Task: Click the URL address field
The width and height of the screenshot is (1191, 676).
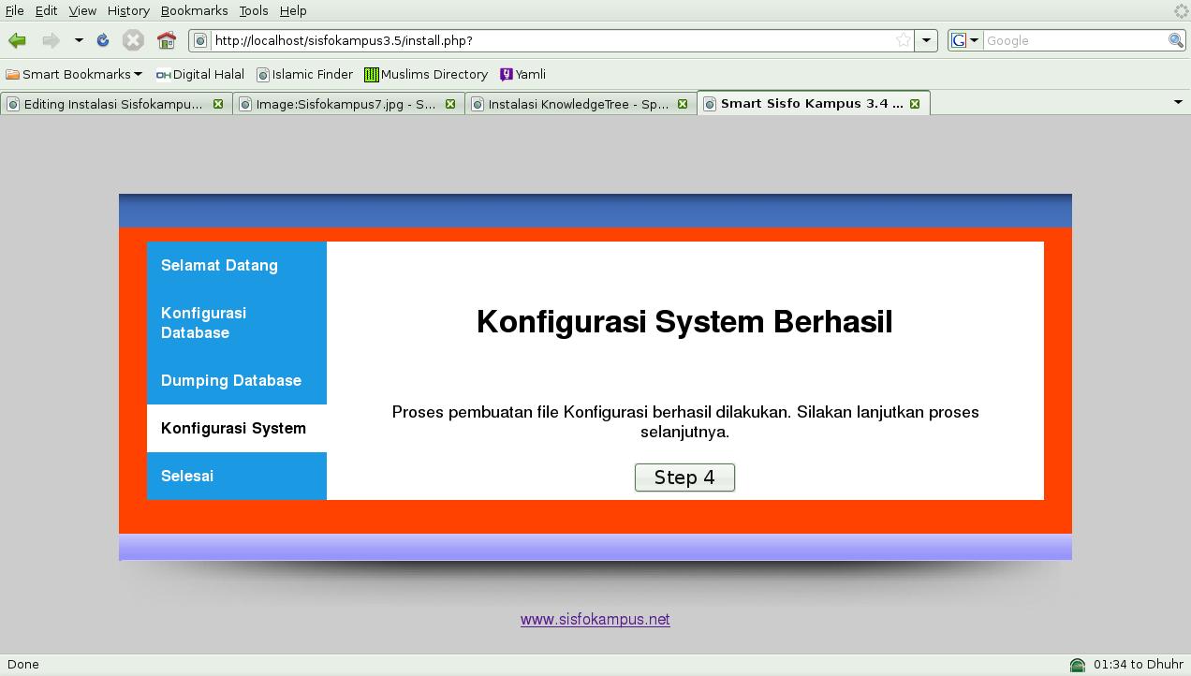Action: 552,40
